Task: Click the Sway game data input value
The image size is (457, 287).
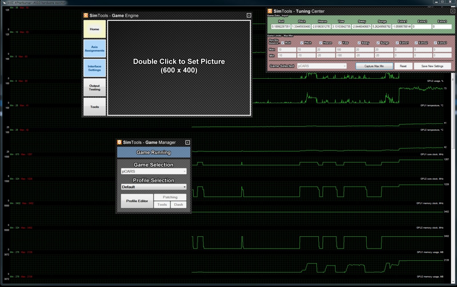Action: click(361, 27)
